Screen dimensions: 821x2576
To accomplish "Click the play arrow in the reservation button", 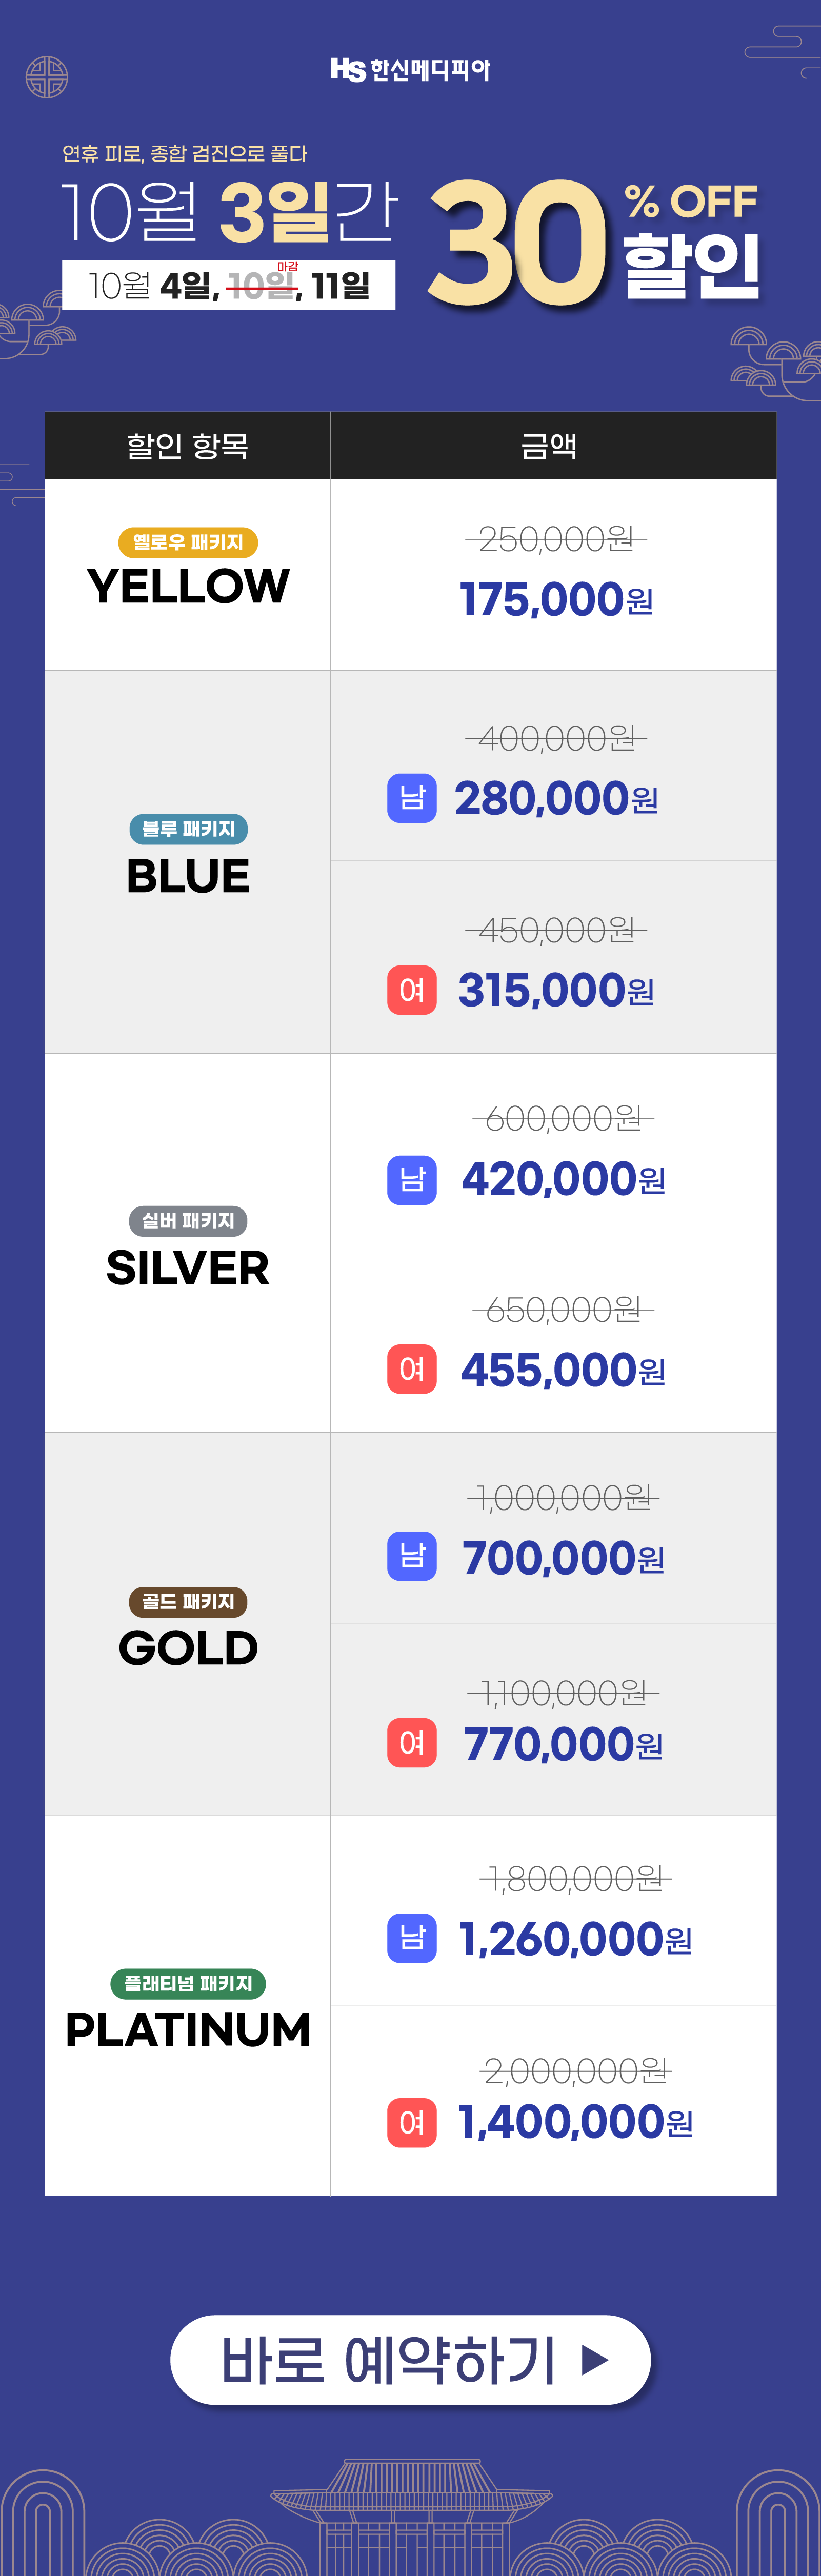I will (x=595, y=2360).
